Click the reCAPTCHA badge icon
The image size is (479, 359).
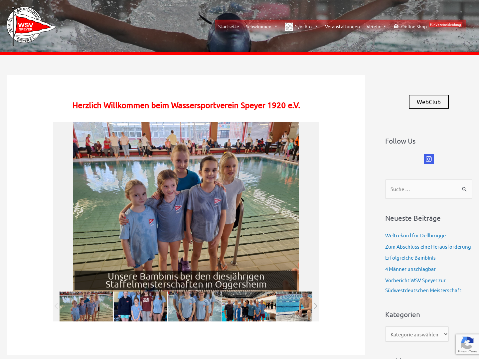pos(467,343)
